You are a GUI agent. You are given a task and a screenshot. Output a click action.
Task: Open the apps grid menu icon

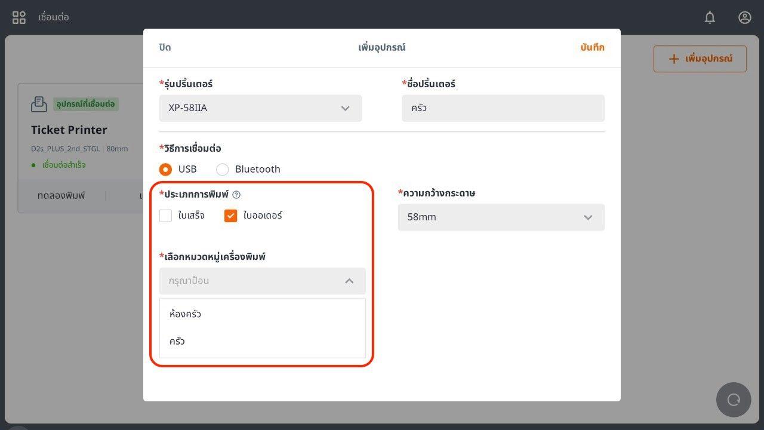pyautogui.click(x=19, y=17)
